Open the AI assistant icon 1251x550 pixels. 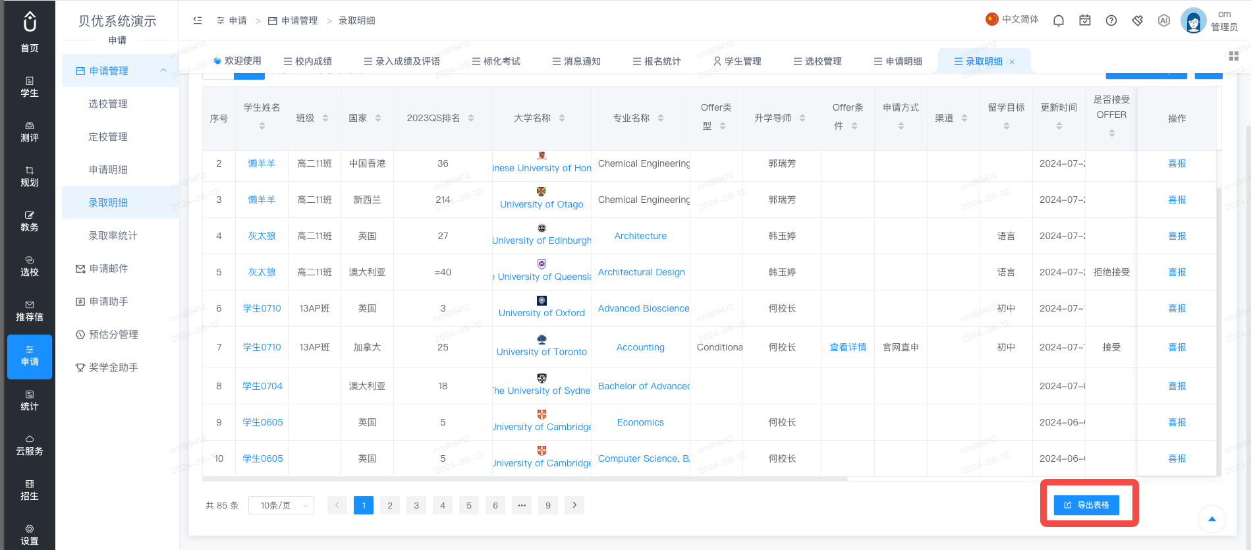pos(1163,20)
